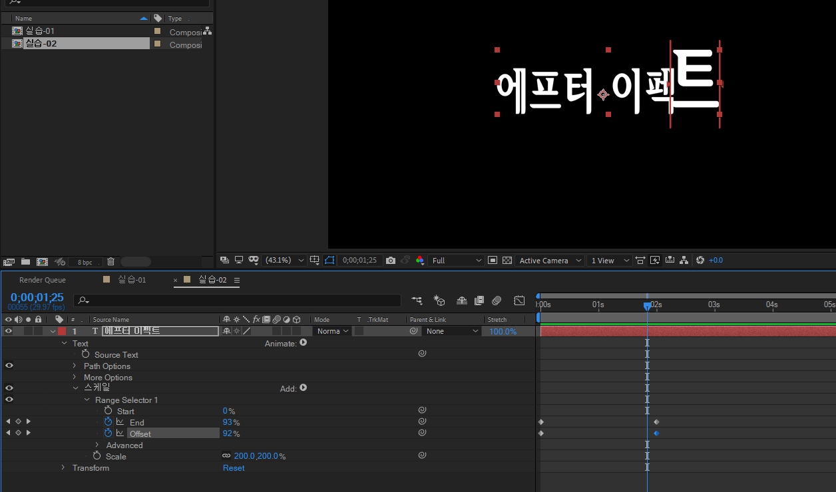Open the Animate menu arrow
836x492 pixels.
click(303, 343)
